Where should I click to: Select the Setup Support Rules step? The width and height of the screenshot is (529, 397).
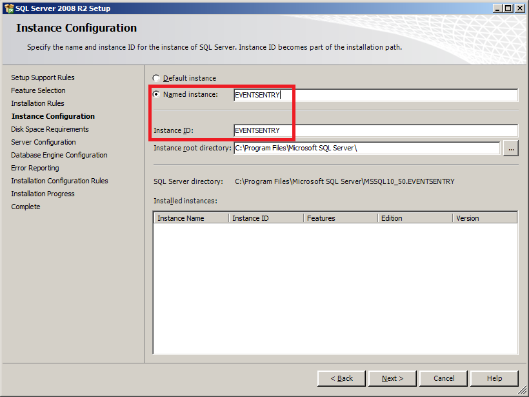(43, 77)
